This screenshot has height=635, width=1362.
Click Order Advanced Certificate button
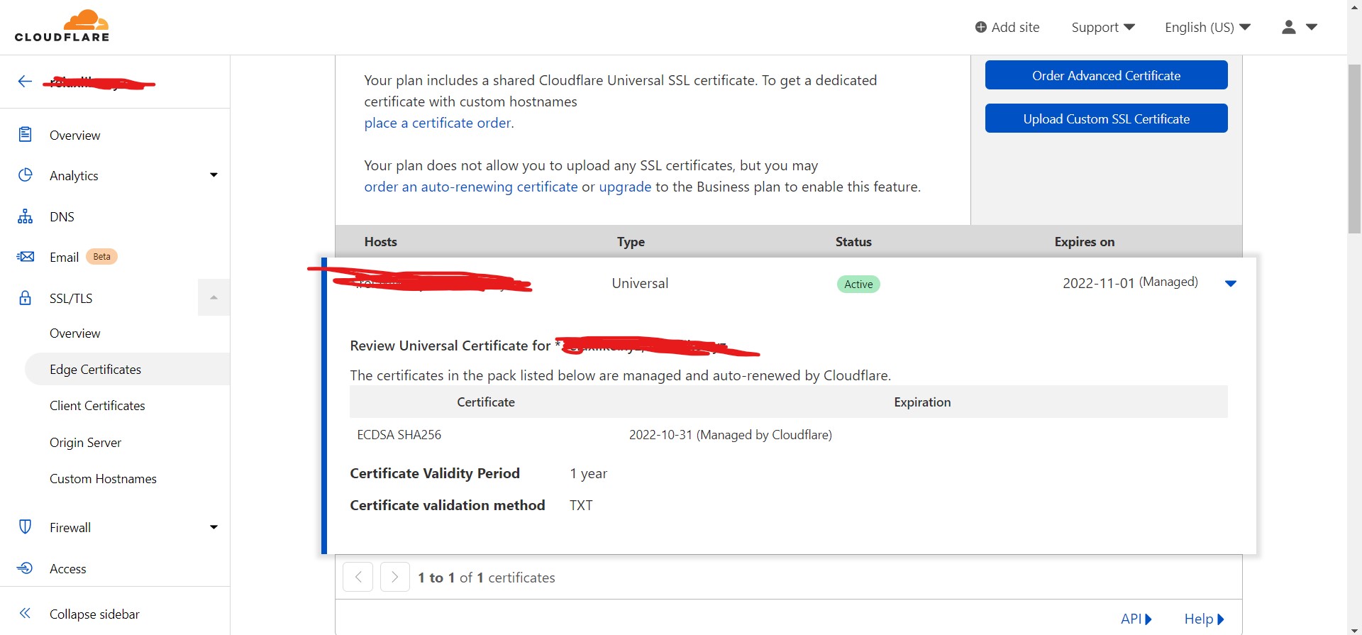click(1106, 75)
